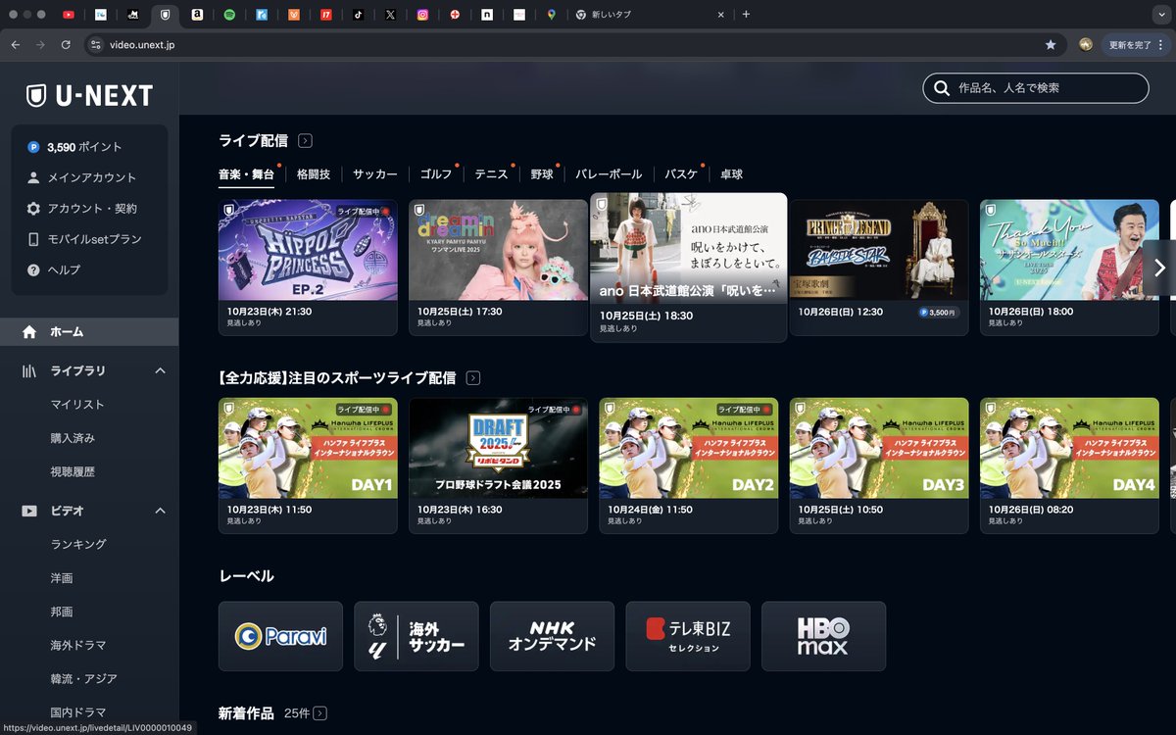Open Hanwha International Crown DAY4 thumbnail
This screenshot has height=735, width=1176.
click(1069, 448)
